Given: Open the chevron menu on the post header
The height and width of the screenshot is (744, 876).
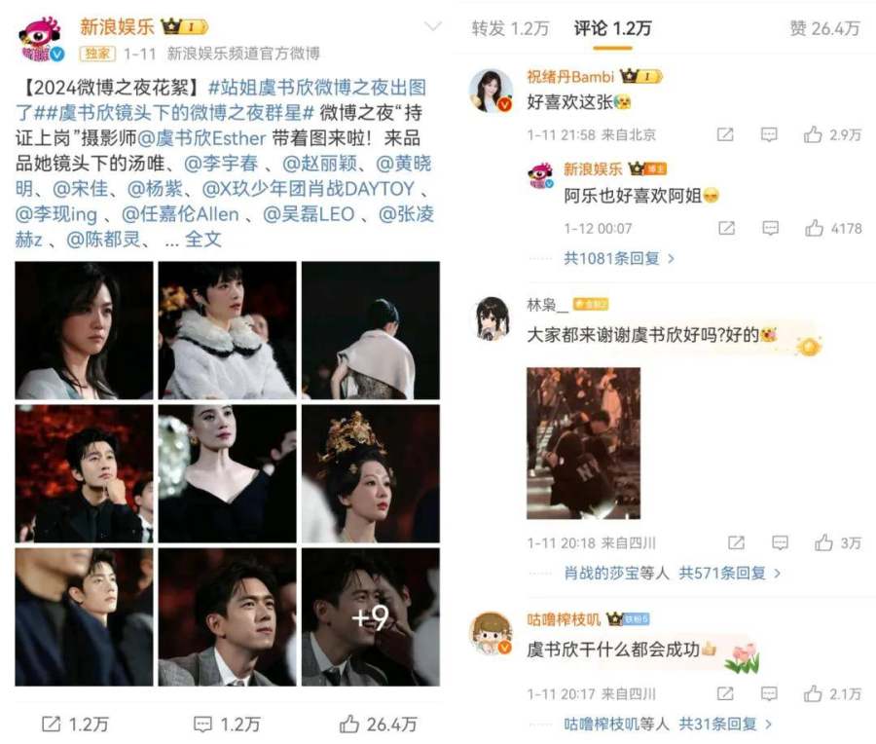Looking at the screenshot, I should coord(433,27).
